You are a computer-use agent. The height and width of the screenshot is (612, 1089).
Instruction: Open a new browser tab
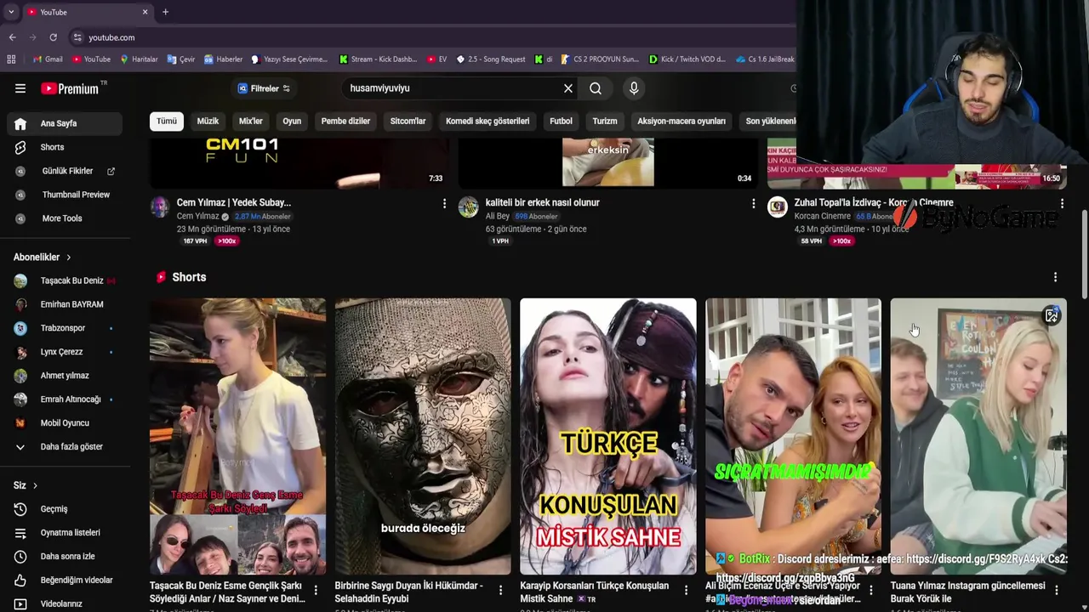pos(165,12)
